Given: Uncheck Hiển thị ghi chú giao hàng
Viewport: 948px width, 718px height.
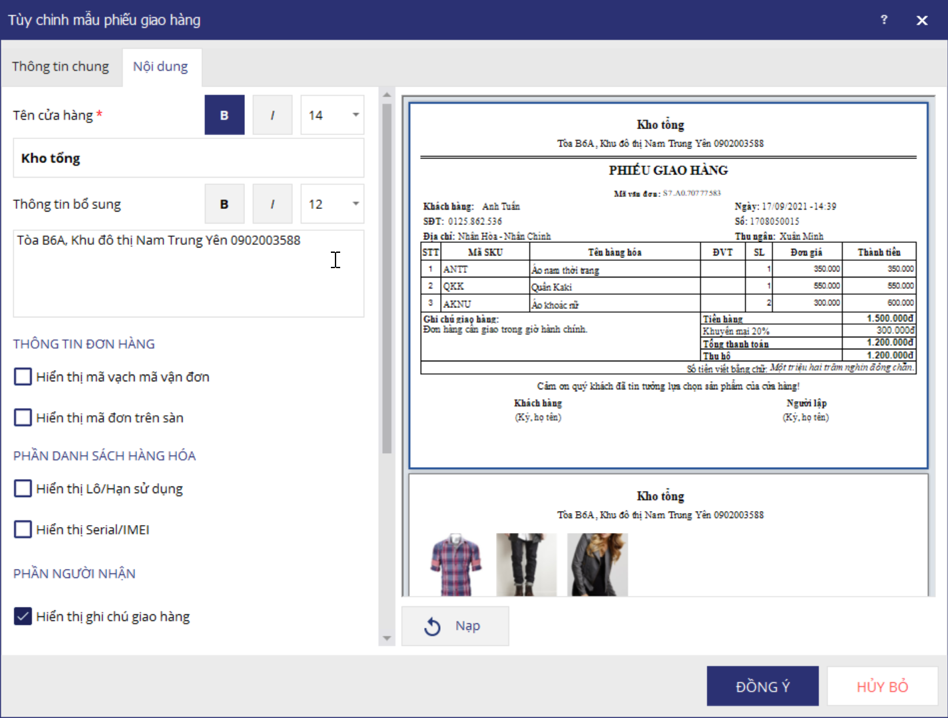Looking at the screenshot, I should pyautogui.click(x=23, y=617).
